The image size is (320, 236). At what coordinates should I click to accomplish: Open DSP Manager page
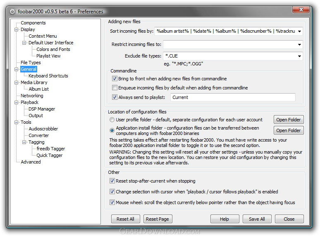[x=42, y=109]
